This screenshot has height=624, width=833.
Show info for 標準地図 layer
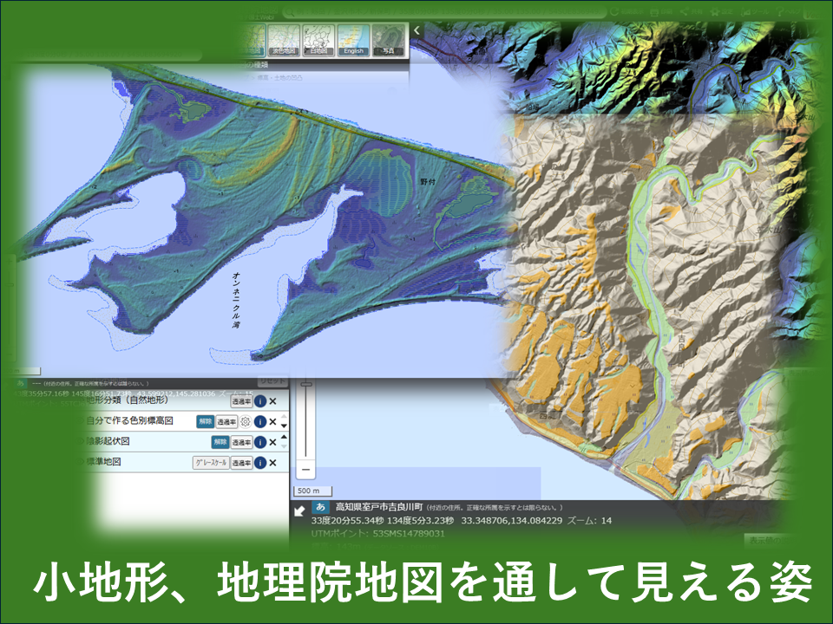click(259, 463)
